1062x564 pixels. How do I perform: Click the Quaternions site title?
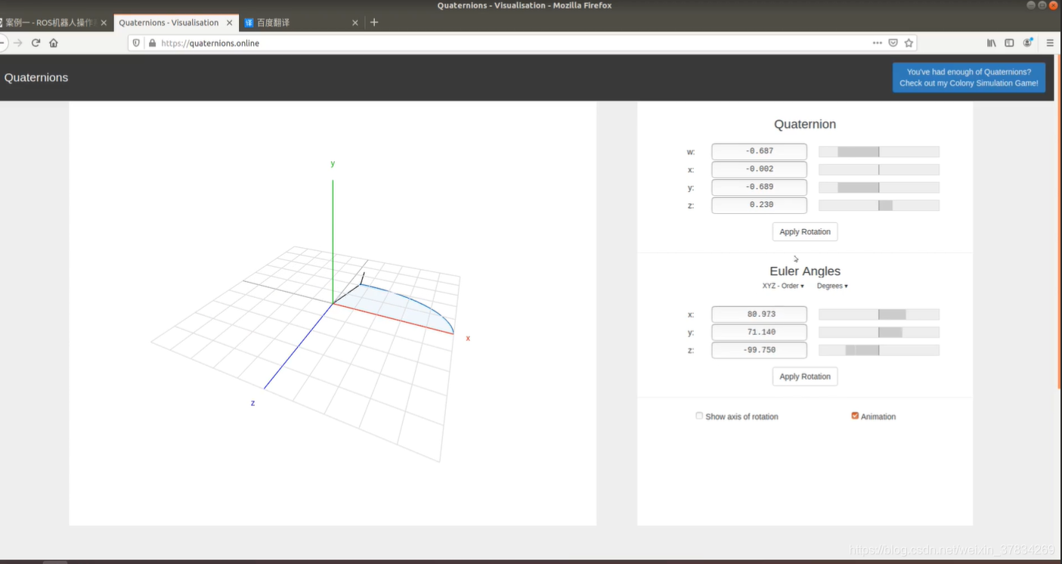(36, 77)
